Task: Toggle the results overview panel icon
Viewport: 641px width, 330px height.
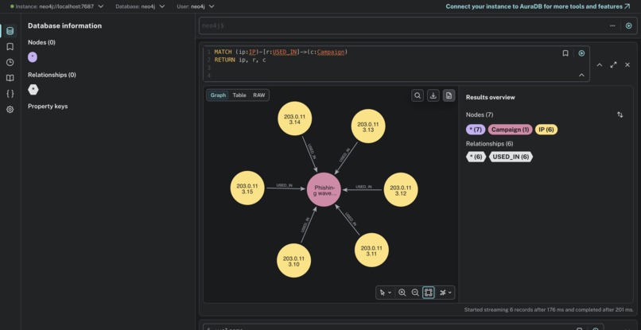Action: click(449, 95)
